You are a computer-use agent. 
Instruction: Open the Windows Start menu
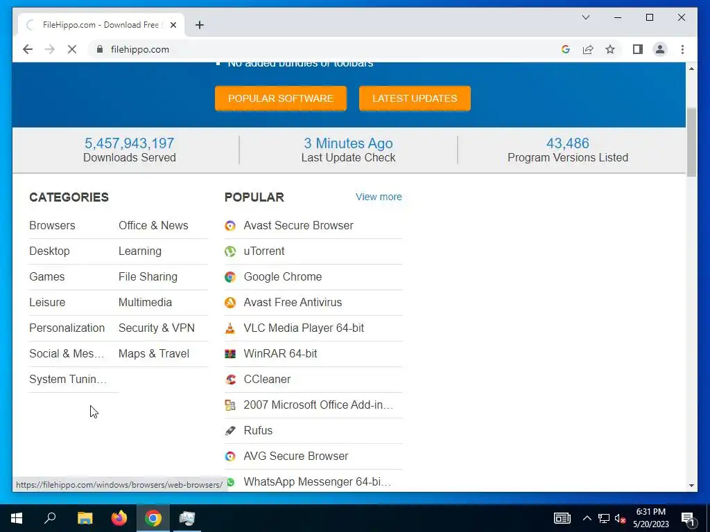point(17,518)
